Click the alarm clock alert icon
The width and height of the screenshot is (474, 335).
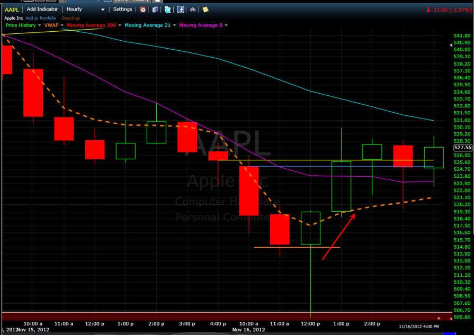(143, 10)
